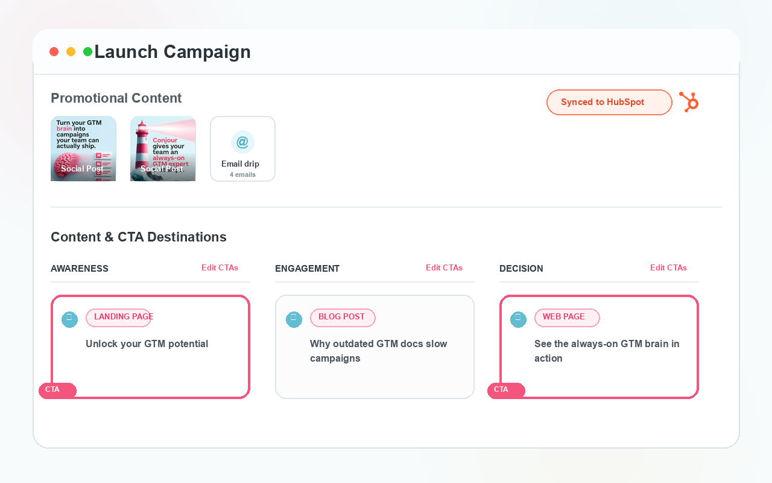The height and width of the screenshot is (483, 772).
Task: Click the AWARENESS column heading
Action: [x=80, y=269]
